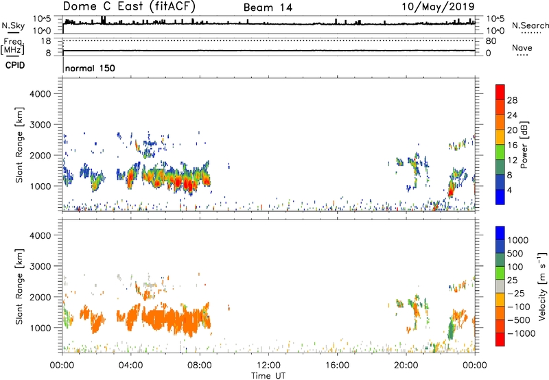Click the '-1000' Velocity colorbar tick label
Image resolution: width=549 pixels, height=380 pixels.
click(x=521, y=333)
